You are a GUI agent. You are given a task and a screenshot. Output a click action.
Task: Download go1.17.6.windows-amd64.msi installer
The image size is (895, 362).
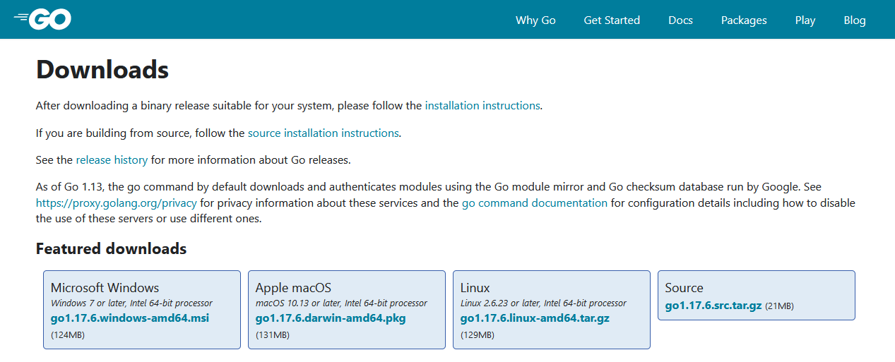(x=129, y=318)
